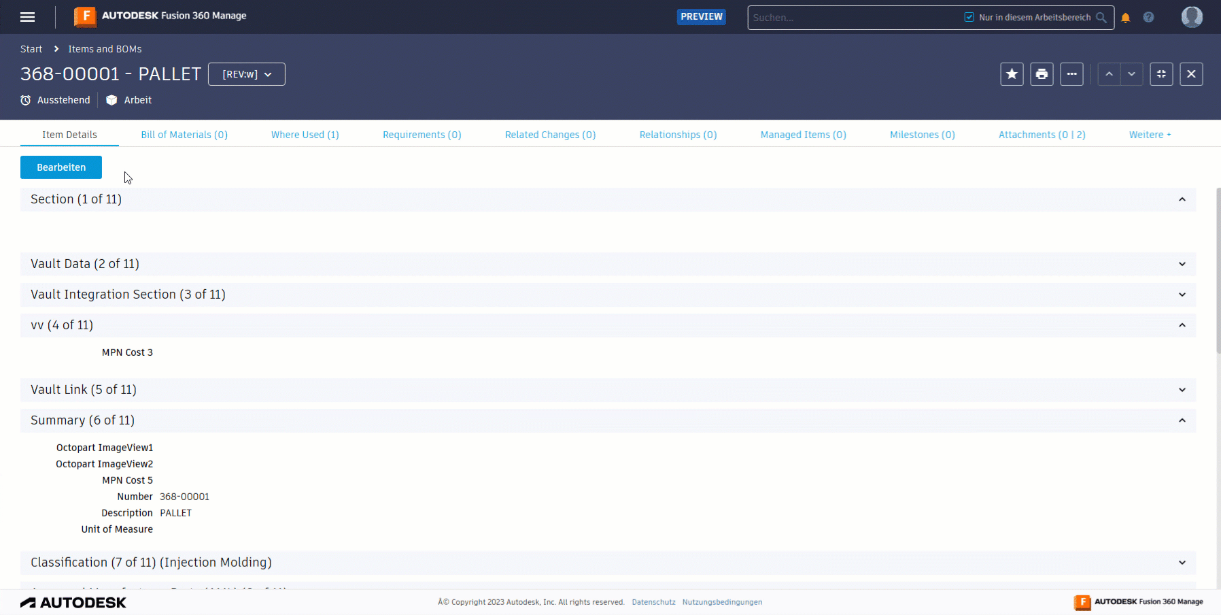Viewport: 1221px width, 615px height.
Task: Switch to the Requirements tab
Action: pyautogui.click(x=422, y=135)
